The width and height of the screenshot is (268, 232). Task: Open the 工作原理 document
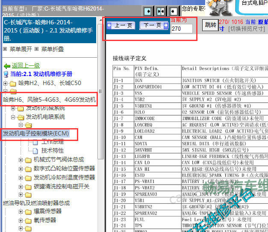(53, 141)
